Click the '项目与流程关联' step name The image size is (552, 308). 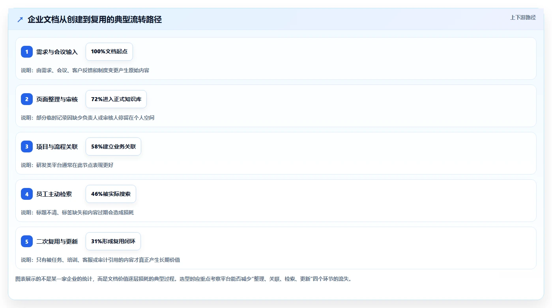pos(57,146)
